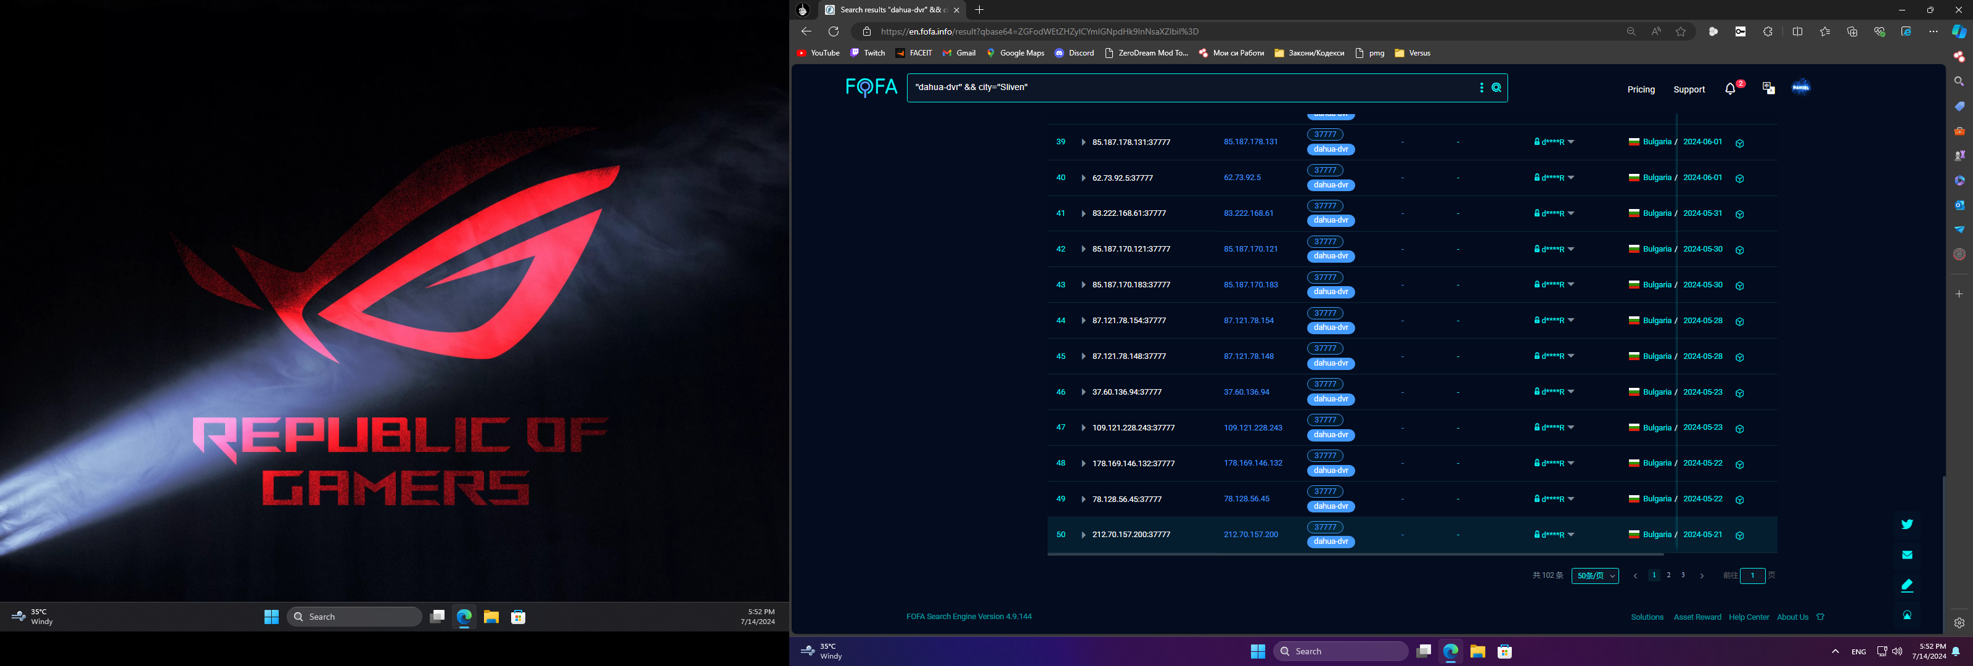Click the cube icon in the 87.121.78.148 row
This screenshot has width=1973, height=666.
(1739, 357)
